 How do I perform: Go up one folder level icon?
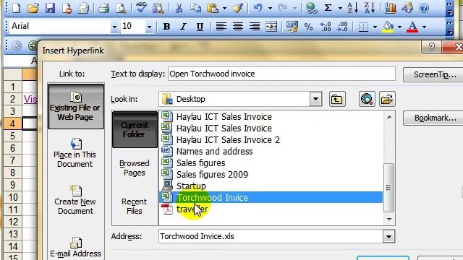[337, 99]
